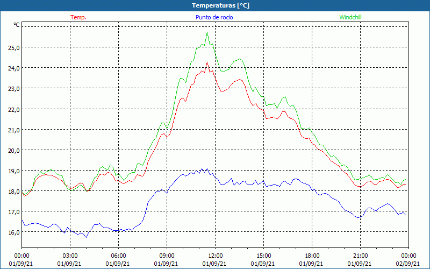Click the 02/09/21 date label
The height and width of the screenshot is (269, 430).
(407, 264)
